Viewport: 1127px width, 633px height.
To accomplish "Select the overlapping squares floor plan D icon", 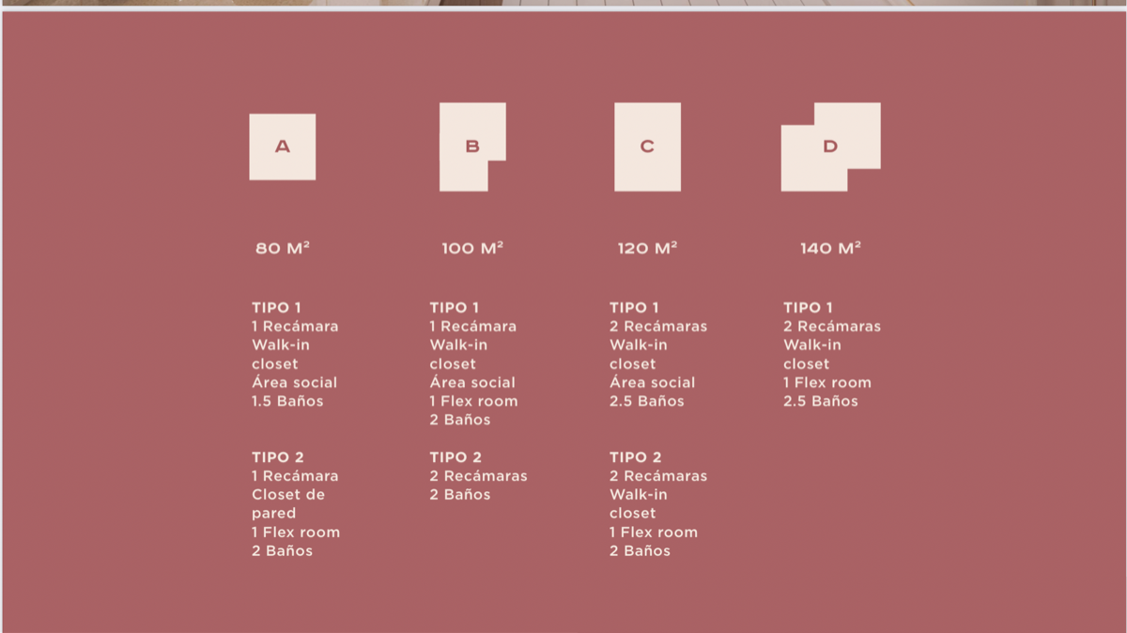I will [x=830, y=147].
